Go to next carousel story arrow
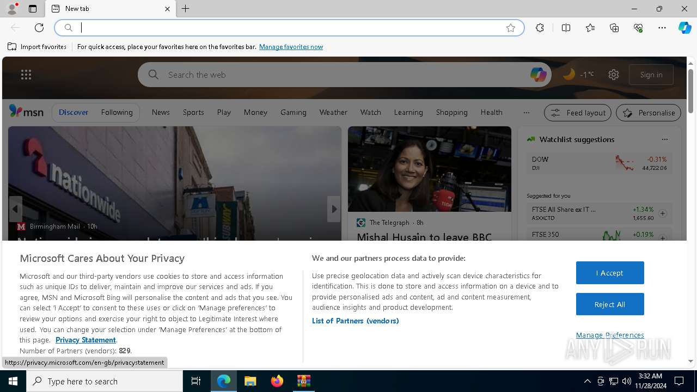The image size is (697, 392). coord(334,209)
